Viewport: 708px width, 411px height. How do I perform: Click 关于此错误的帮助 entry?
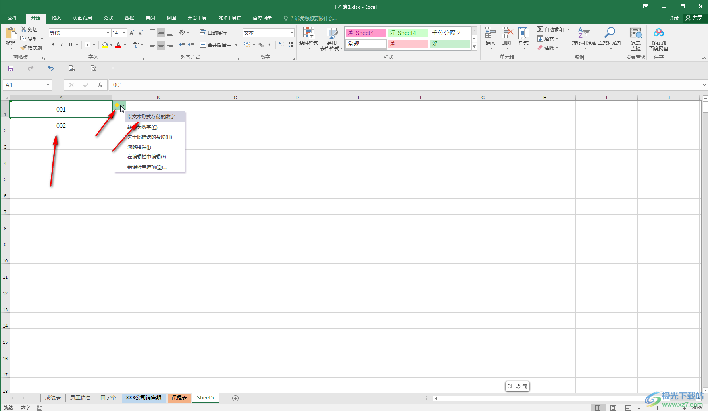(149, 137)
